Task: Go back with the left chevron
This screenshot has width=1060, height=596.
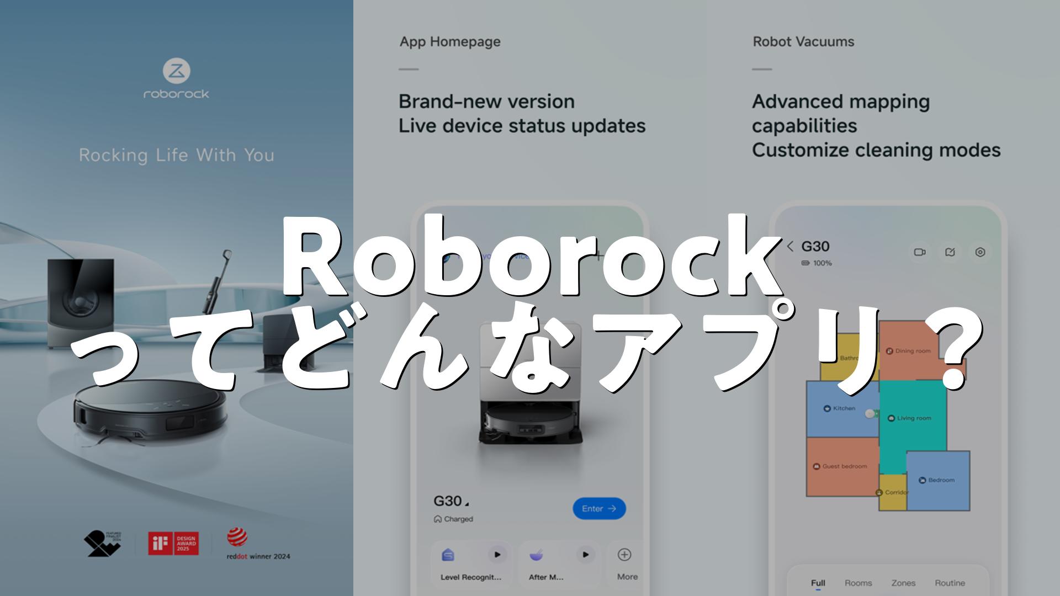Action: [790, 246]
